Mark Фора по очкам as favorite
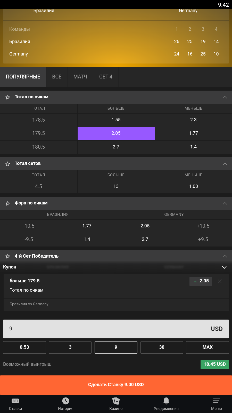Image resolution: width=232 pixels, height=413 pixels. coord(8,203)
